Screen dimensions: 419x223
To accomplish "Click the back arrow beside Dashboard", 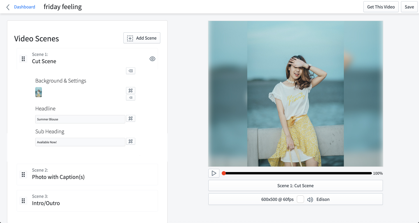I will 8,7.
